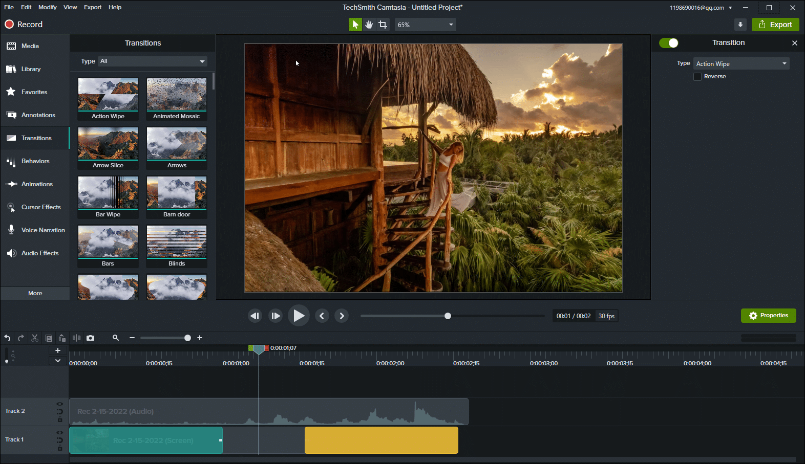Screen dimensions: 805x464
Task: Click the Properties button
Action: (768, 316)
